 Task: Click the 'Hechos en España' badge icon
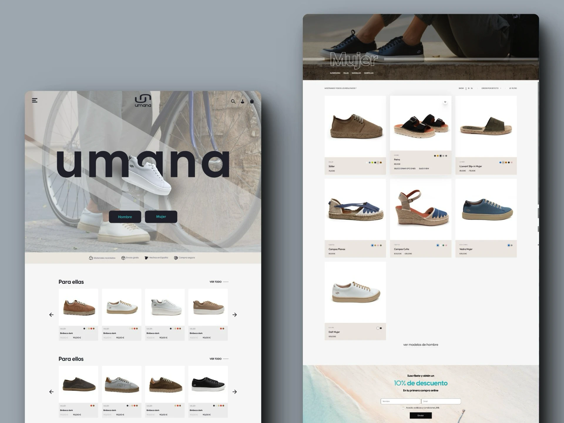click(146, 258)
